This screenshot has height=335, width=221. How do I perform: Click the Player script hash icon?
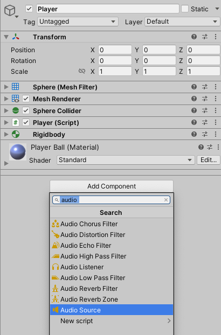[16, 122]
